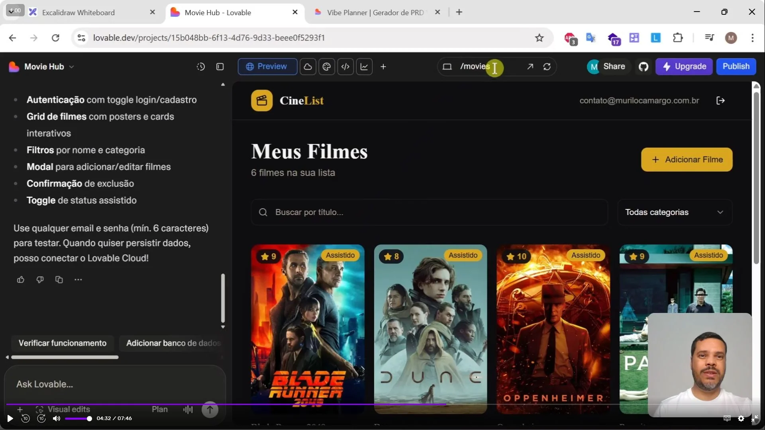Screen dimensions: 765x430
Task: Open the code view icon
Action: tap(345, 66)
